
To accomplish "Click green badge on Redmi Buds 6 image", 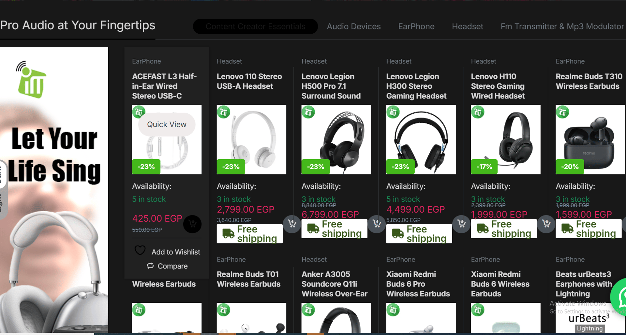I will tap(478, 310).
